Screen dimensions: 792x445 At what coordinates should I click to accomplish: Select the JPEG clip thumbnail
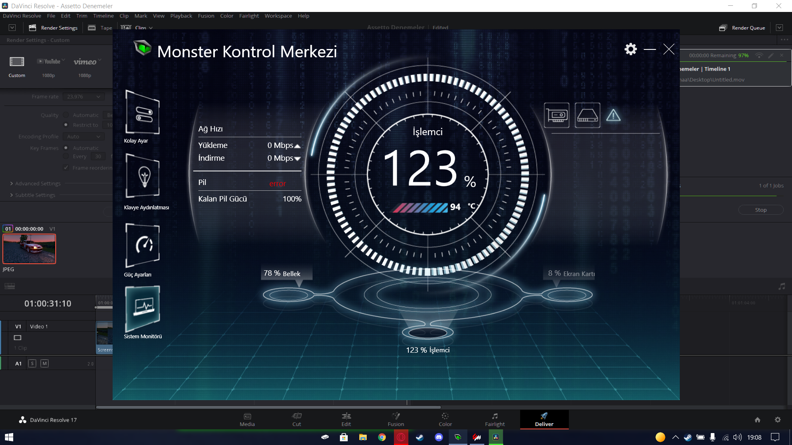[29, 249]
